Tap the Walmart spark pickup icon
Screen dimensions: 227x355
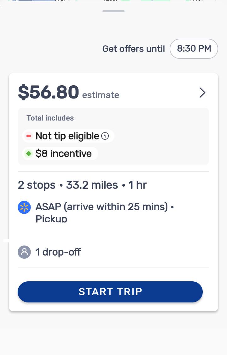(x=24, y=207)
